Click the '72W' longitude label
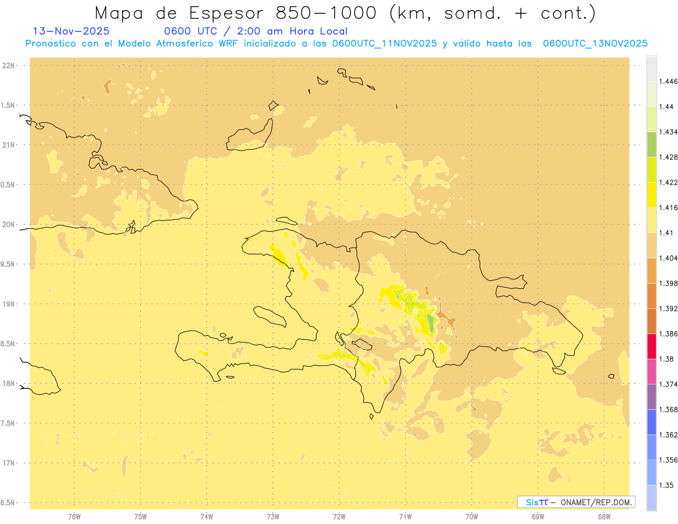This screenshot has width=678, height=524. 339,517
